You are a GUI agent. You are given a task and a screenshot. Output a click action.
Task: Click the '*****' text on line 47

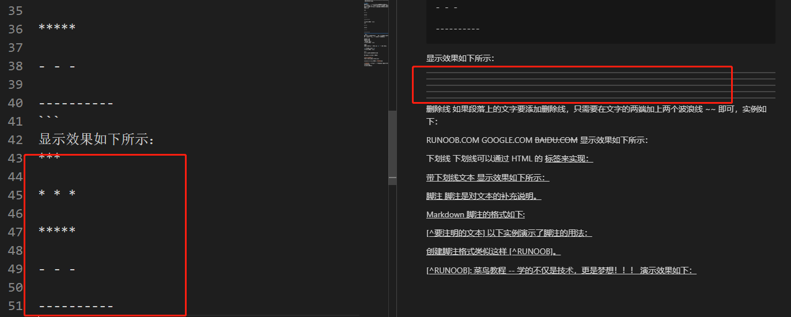point(57,231)
